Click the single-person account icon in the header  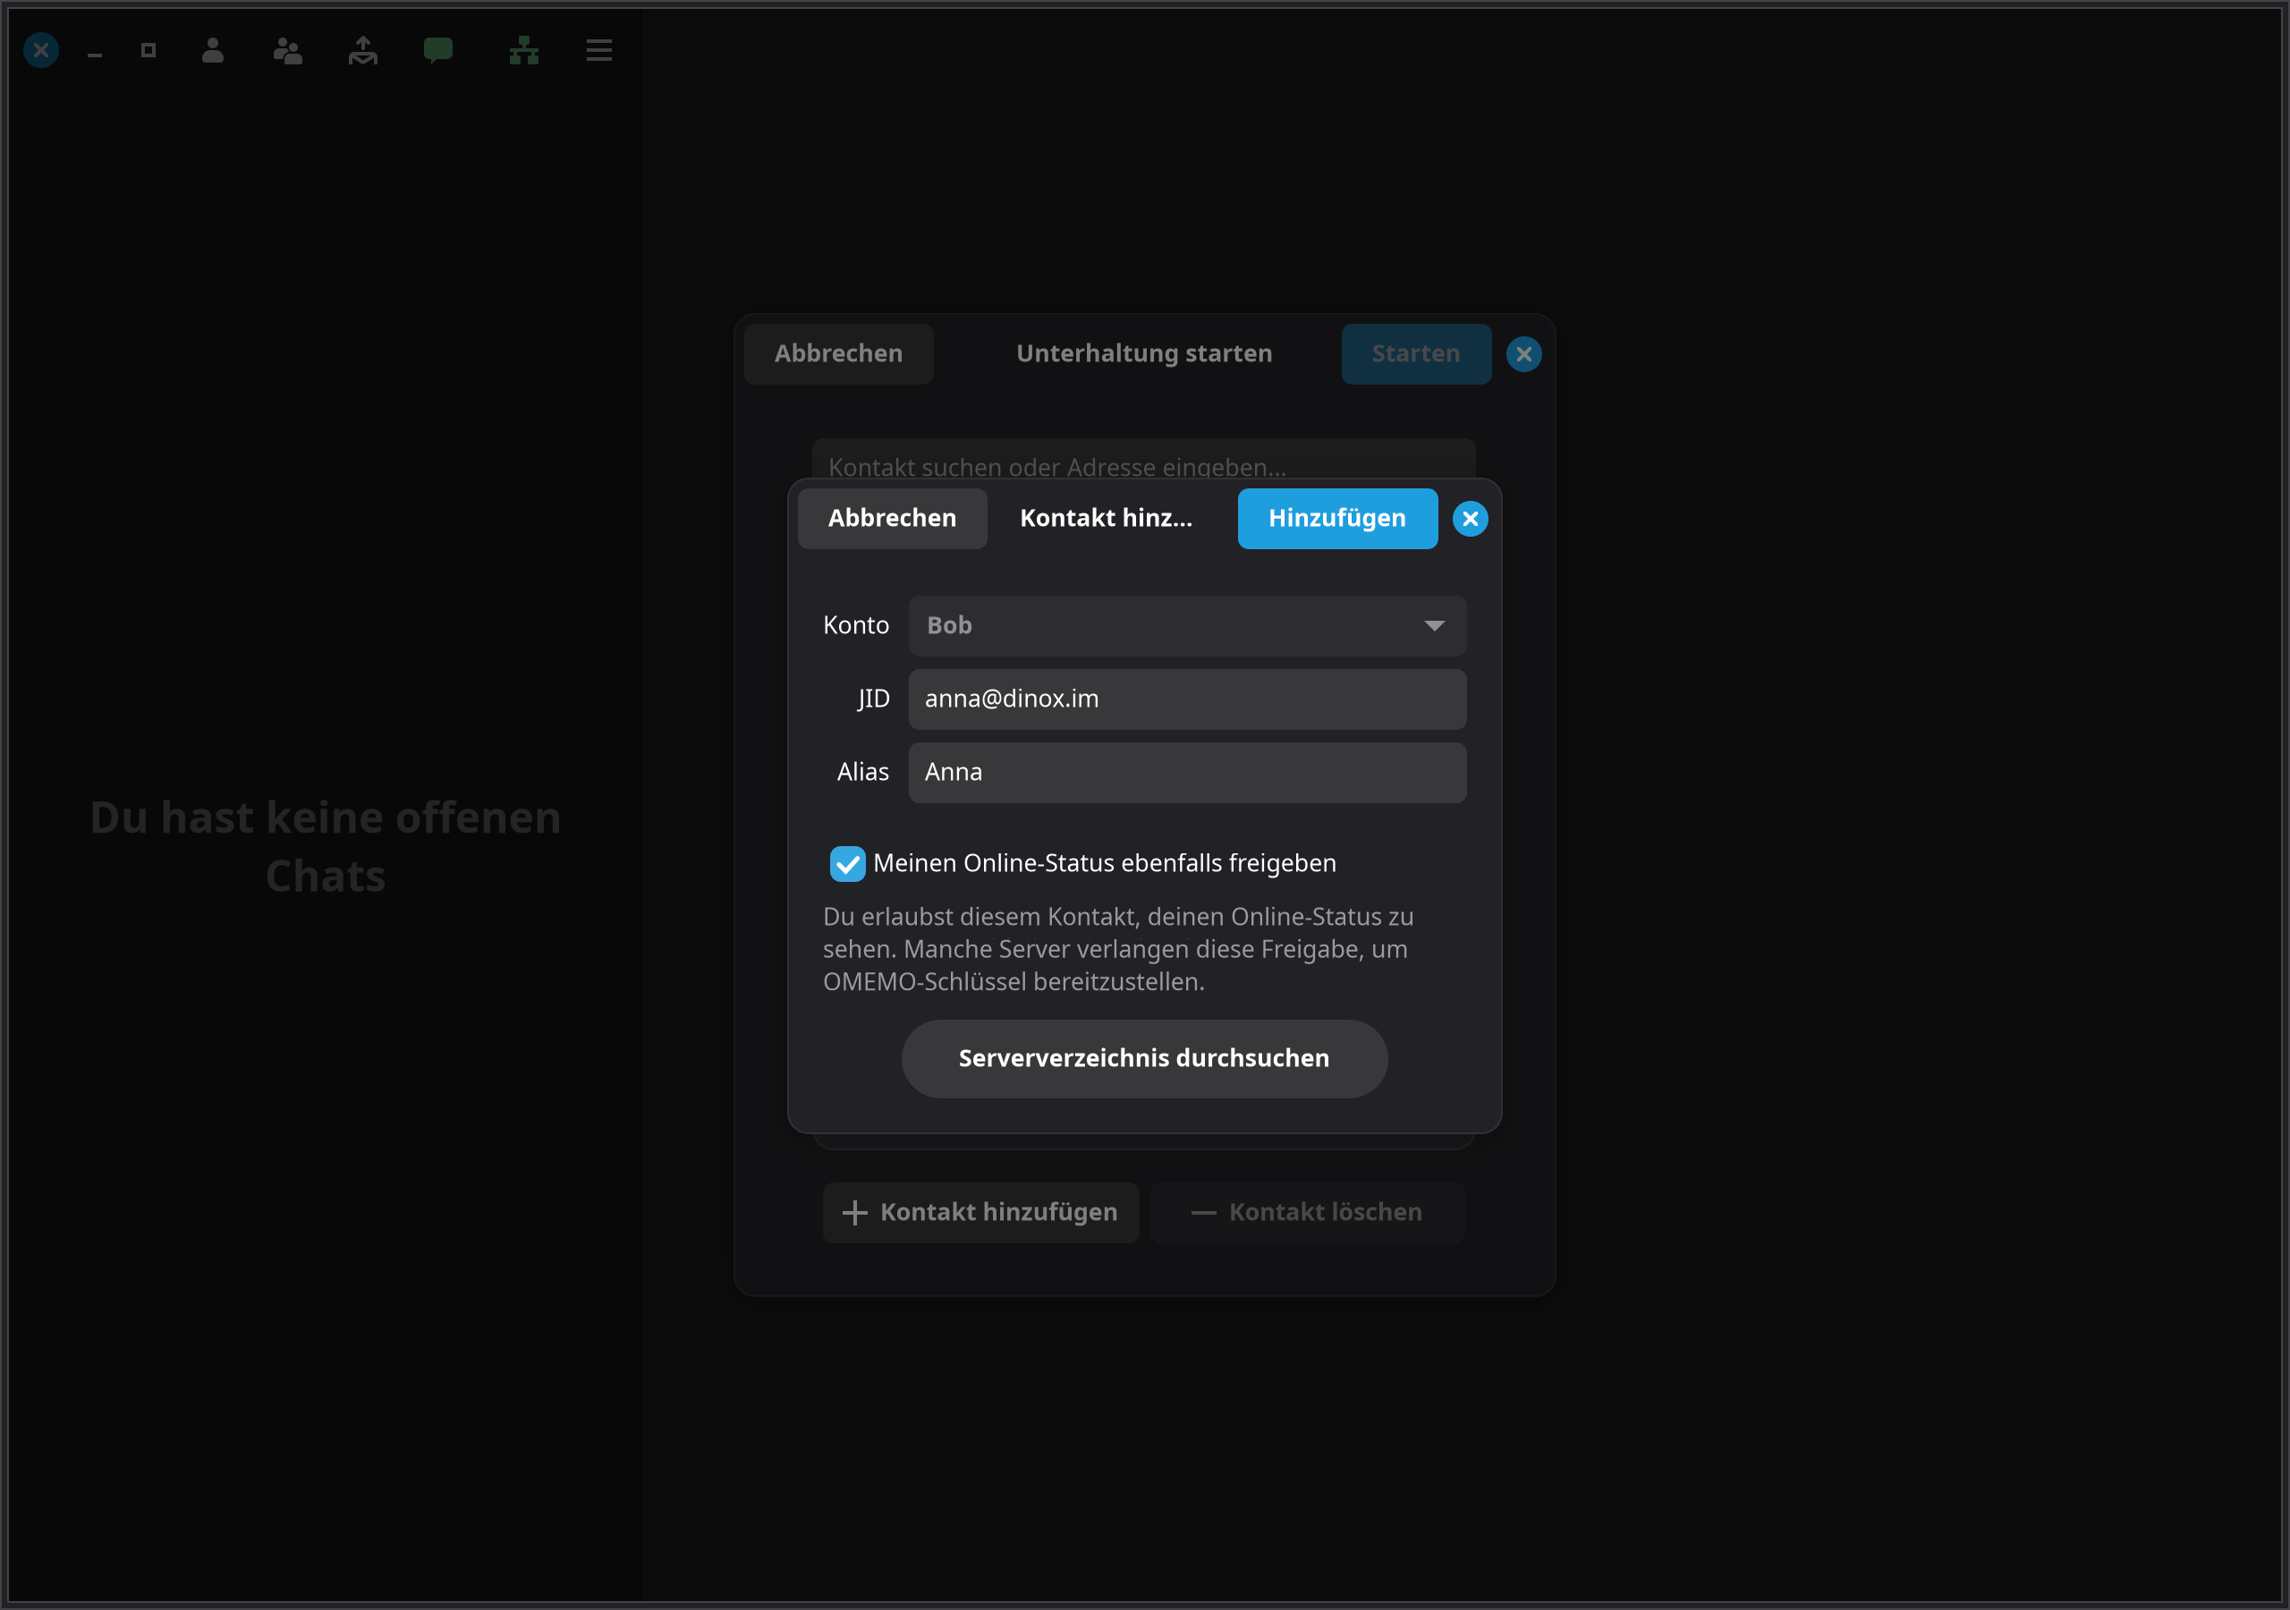[212, 50]
